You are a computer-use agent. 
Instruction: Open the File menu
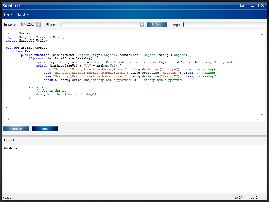click(x=8, y=14)
